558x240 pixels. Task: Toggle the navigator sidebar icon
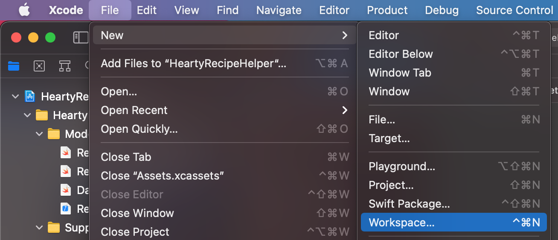tap(81, 37)
